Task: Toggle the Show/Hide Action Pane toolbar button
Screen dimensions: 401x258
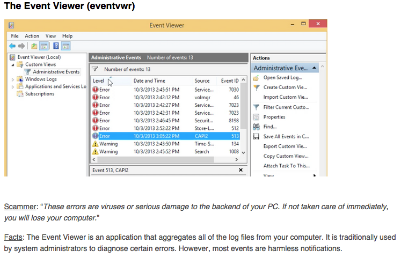Action: coord(66,46)
